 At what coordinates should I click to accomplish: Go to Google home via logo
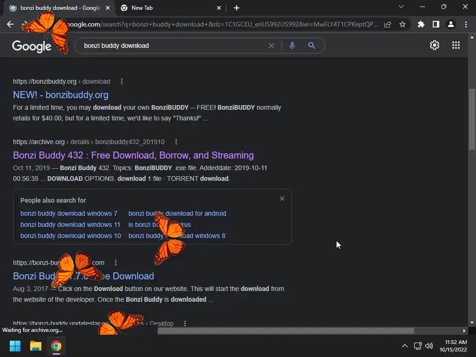point(32,46)
